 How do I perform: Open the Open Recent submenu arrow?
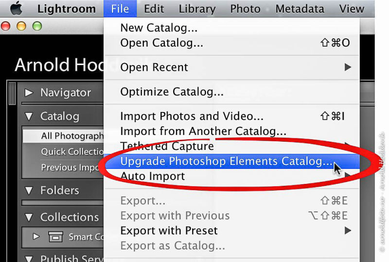(x=348, y=67)
